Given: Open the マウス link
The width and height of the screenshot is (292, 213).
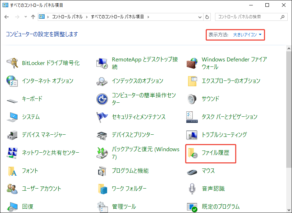Looking at the screenshot, I should coord(208,171).
